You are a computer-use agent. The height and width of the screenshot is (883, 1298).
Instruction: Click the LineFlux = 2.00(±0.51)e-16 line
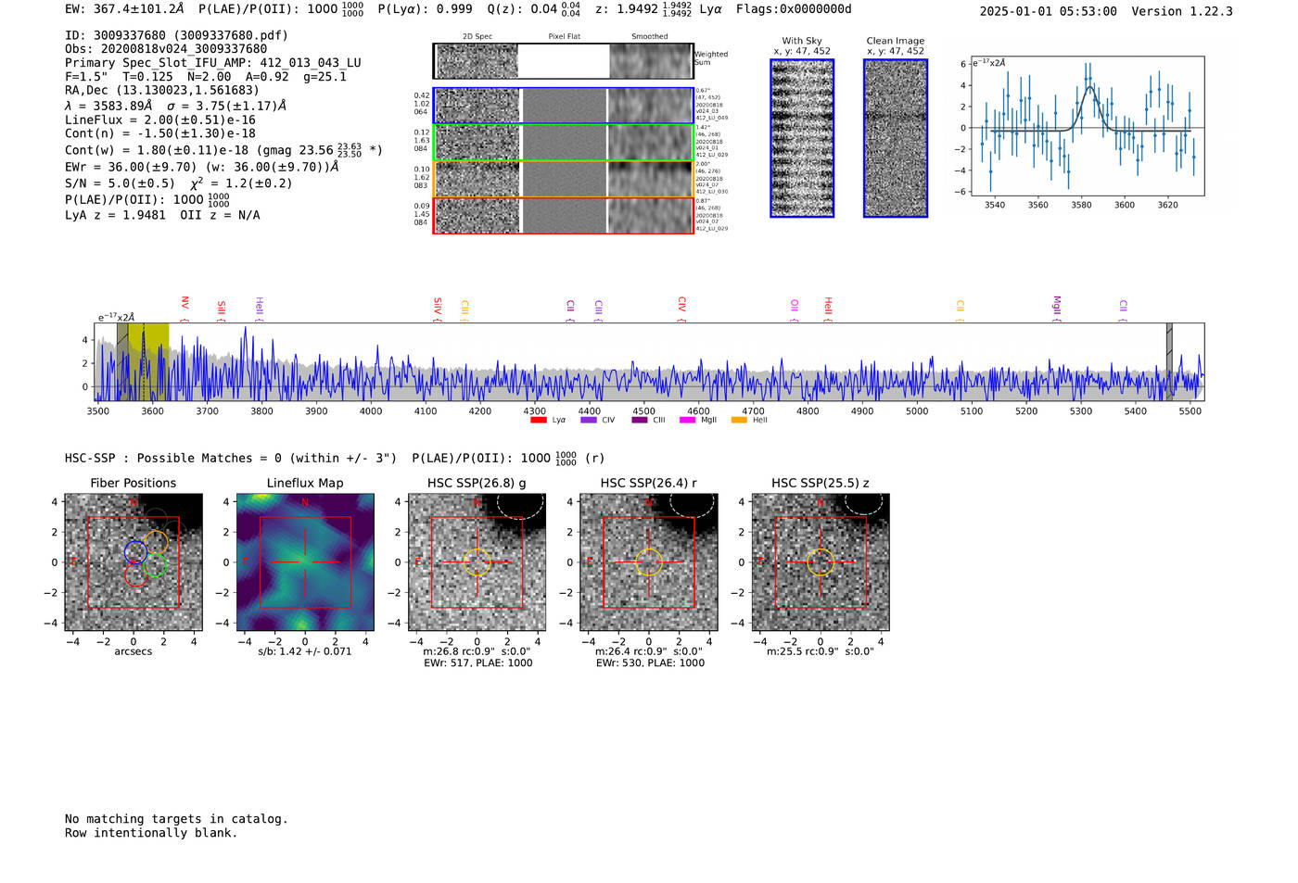(x=160, y=120)
